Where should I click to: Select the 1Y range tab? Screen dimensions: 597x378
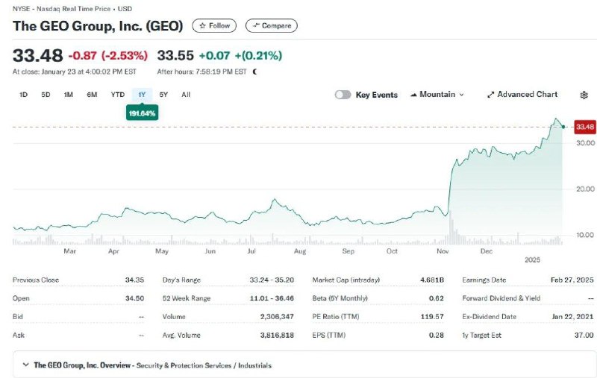coord(142,95)
